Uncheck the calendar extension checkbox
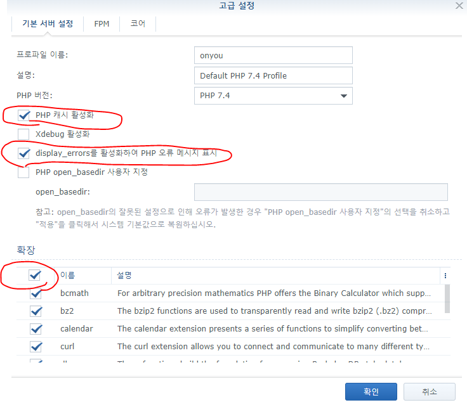467x405 pixels. [x=36, y=329]
